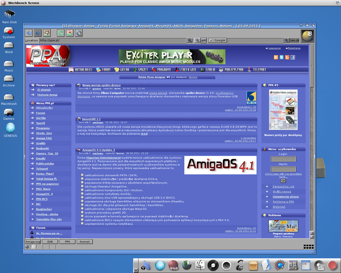Viewport: 341px width, 273px height.
Task: Click the Search button
Action: (x=294, y=40)
